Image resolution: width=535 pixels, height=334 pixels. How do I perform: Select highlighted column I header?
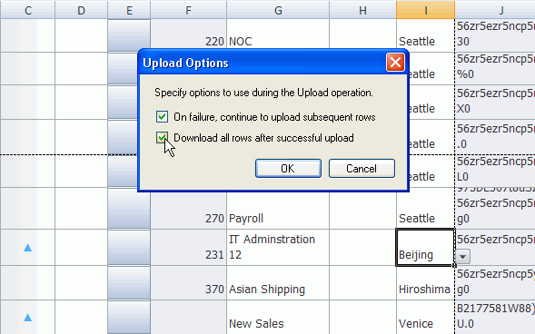click(x=425, y=10)
